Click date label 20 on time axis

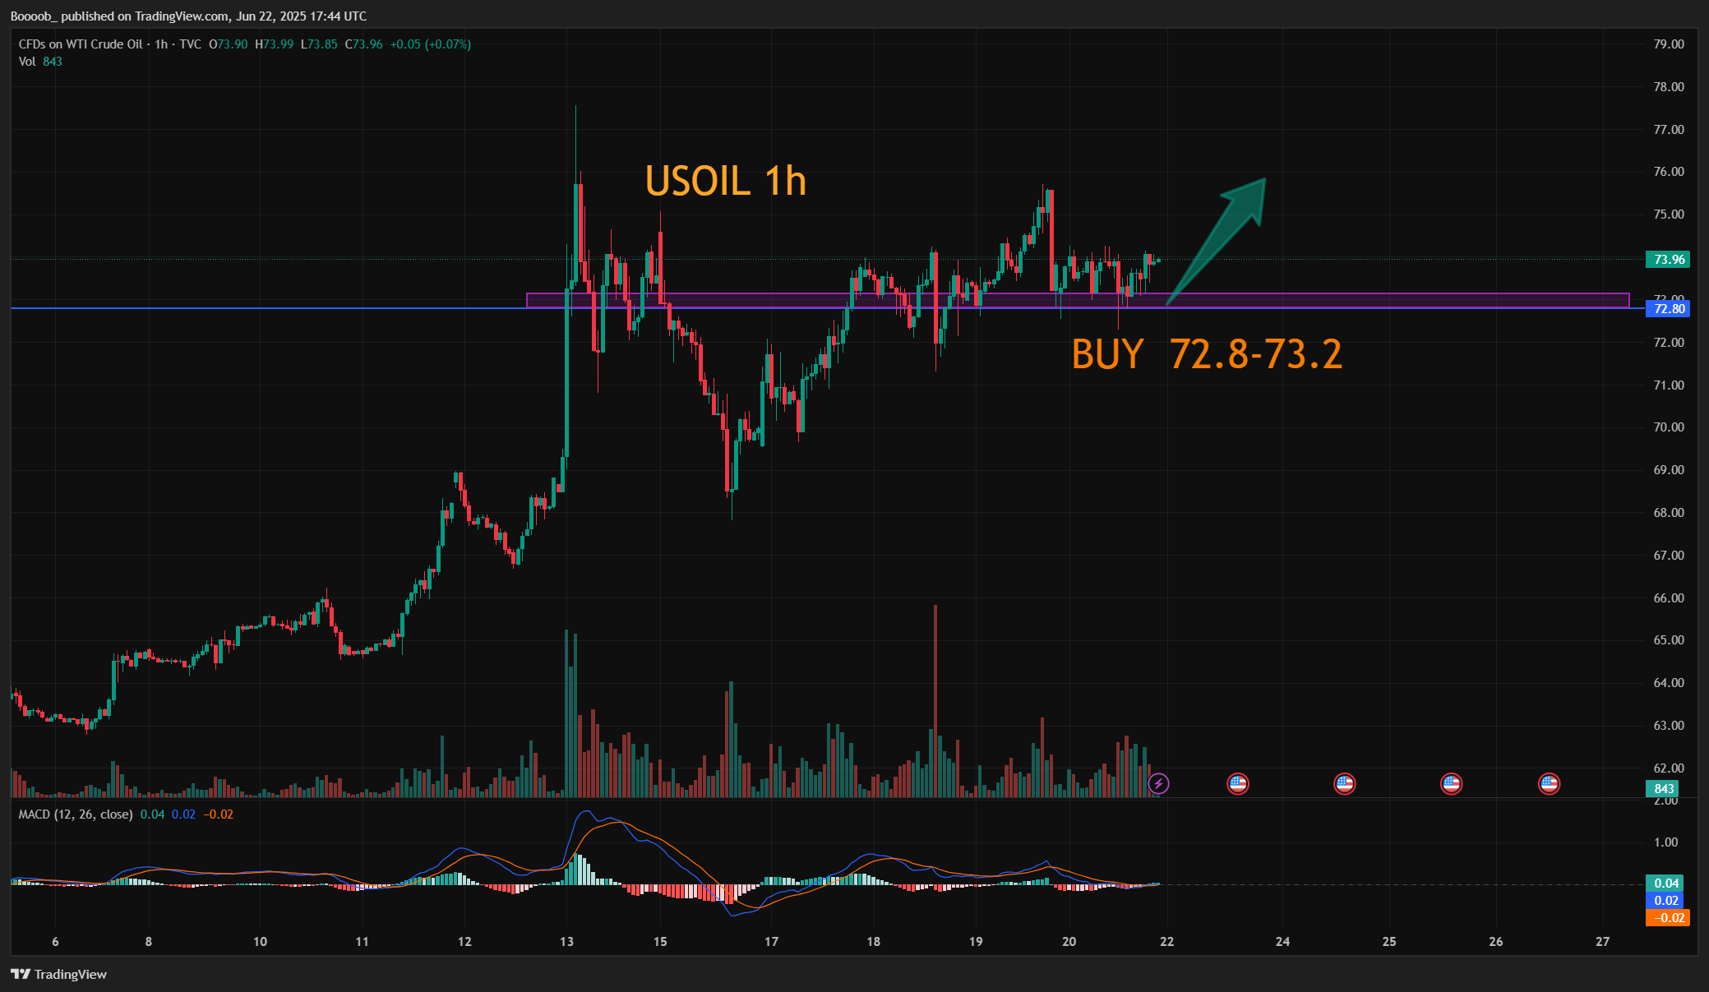tap(1069, 942)
